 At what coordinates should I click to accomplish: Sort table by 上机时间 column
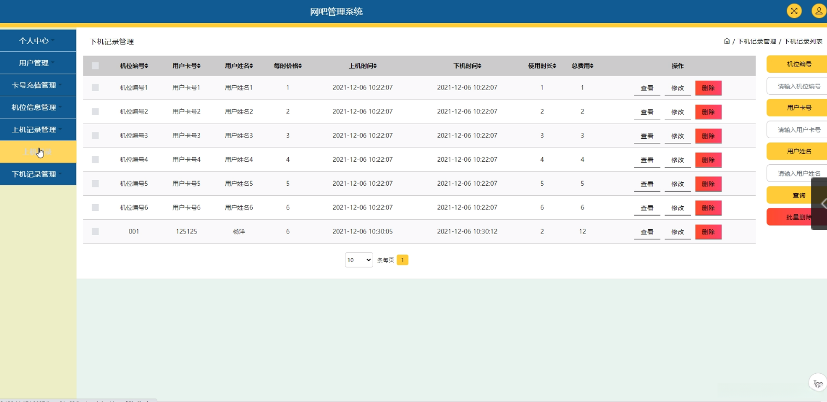363,66
